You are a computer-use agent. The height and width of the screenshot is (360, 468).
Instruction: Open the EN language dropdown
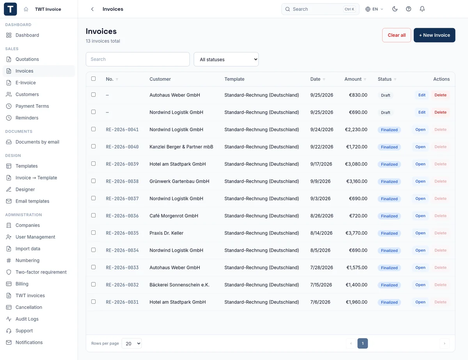coord(374,9)
